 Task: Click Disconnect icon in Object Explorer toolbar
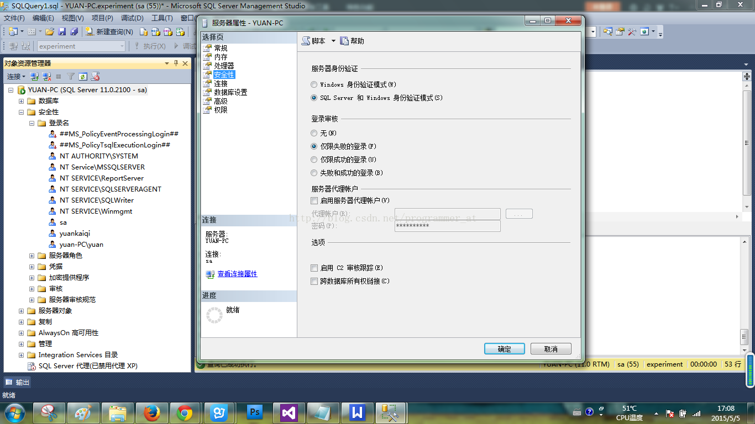pos(46,76)
